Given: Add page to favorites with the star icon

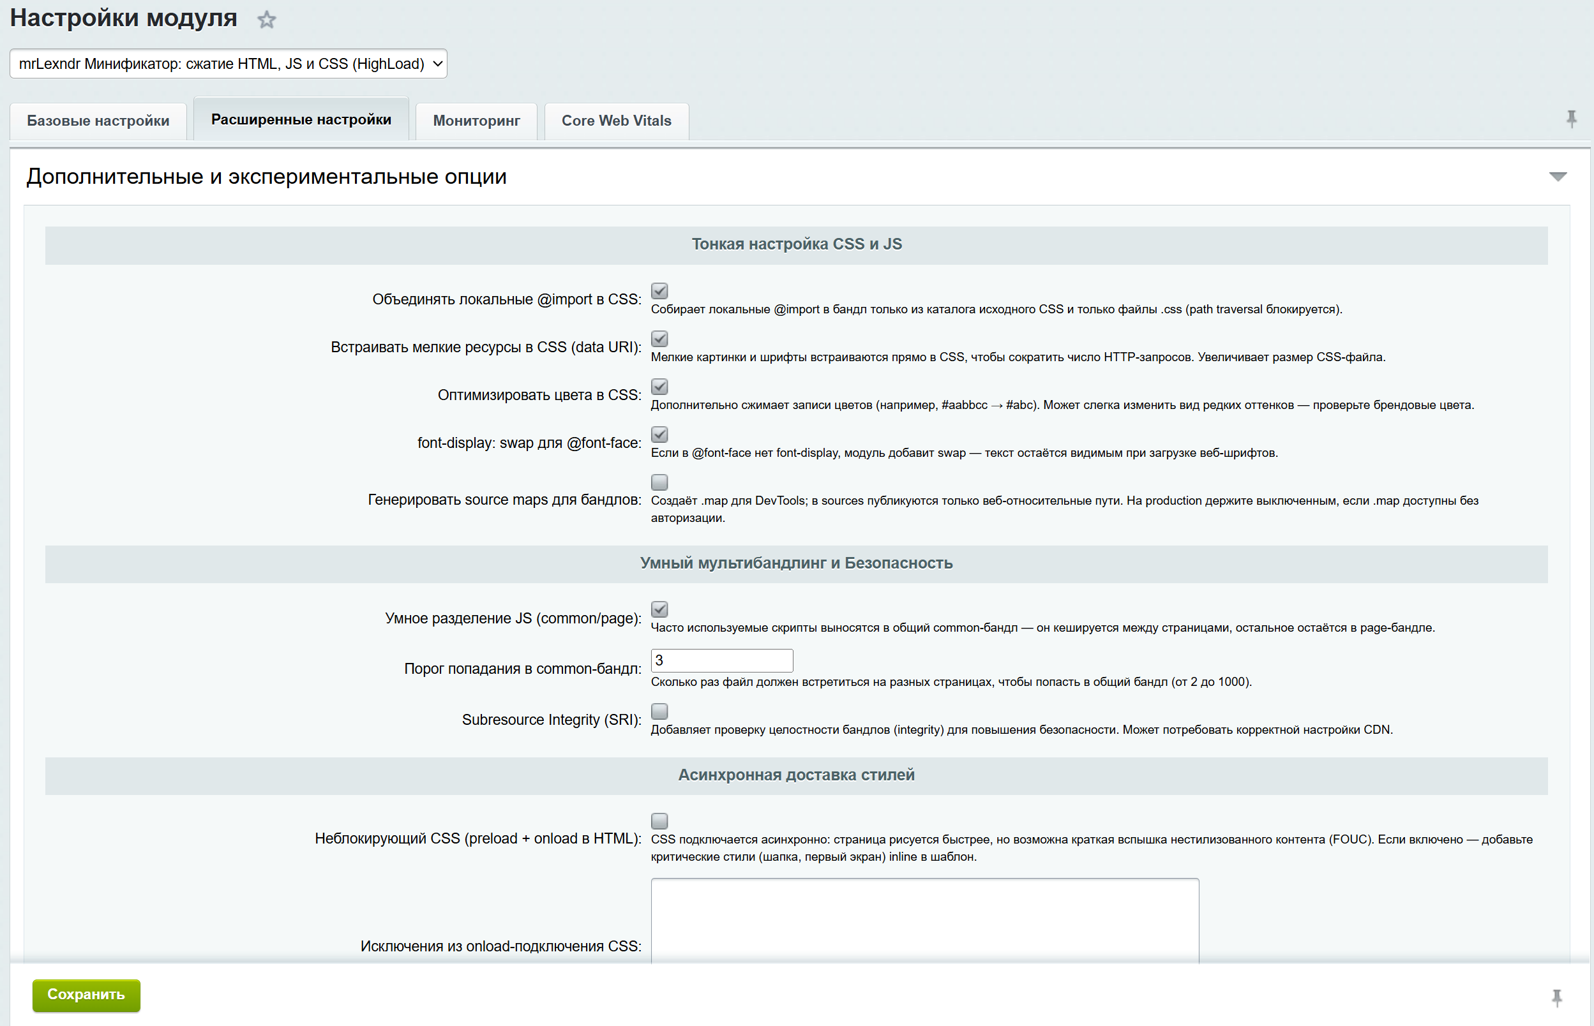Looking at the screenshot, I should point(267,19).
